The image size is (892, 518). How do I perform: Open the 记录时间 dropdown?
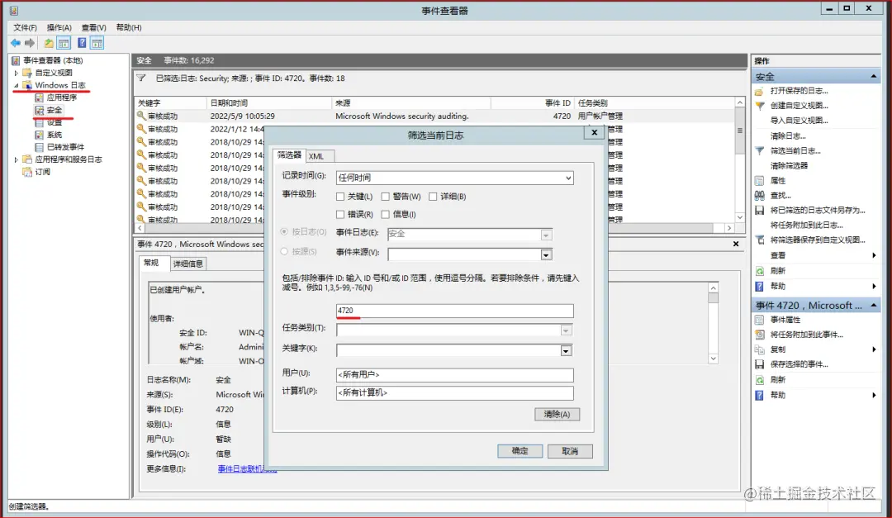coord(568,178)
